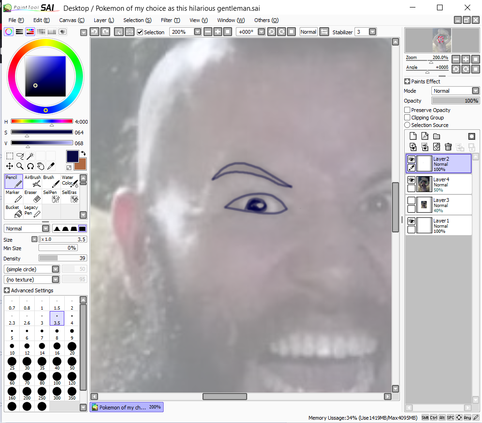Screen dimensions: 482x423
Task: Choose the 3.5 brush size preset
Action: [x=57, y=318]
